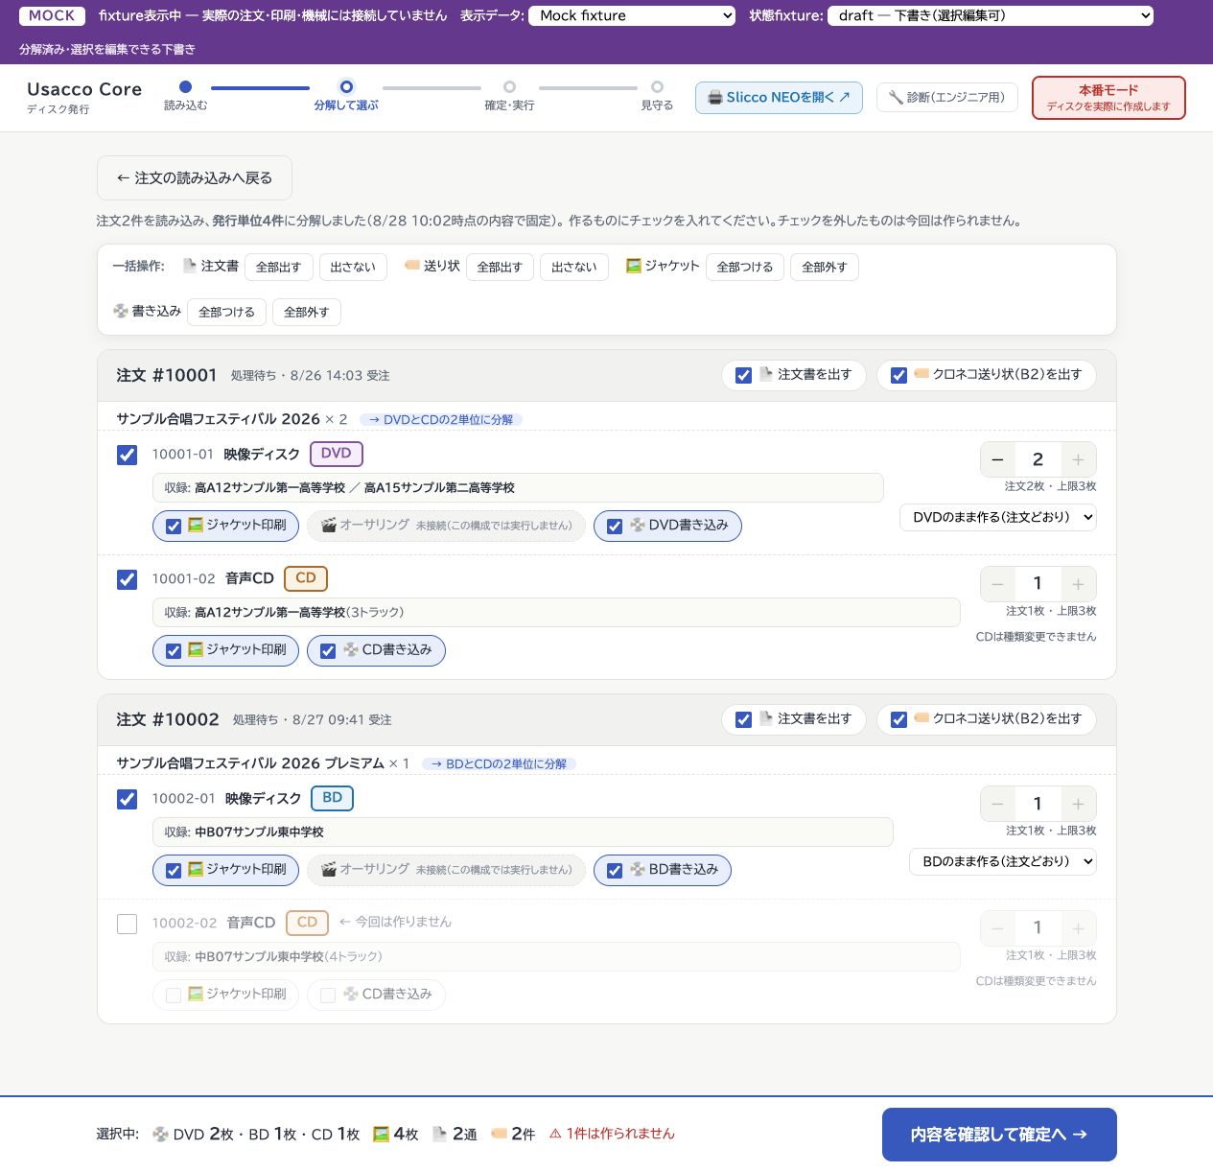Click the 1件は作られません warning

[x=612, y=1134]
